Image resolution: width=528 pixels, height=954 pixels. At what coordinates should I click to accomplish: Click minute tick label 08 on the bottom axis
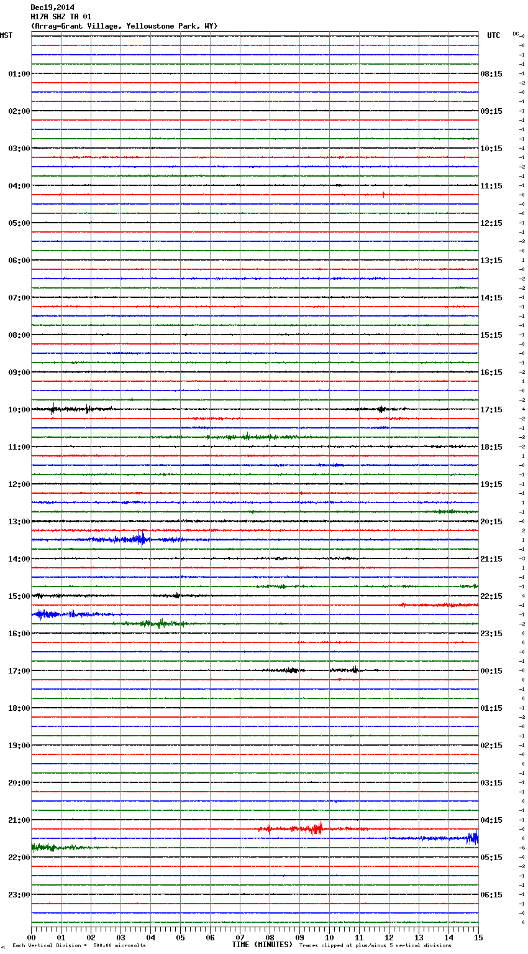[270, 937]
